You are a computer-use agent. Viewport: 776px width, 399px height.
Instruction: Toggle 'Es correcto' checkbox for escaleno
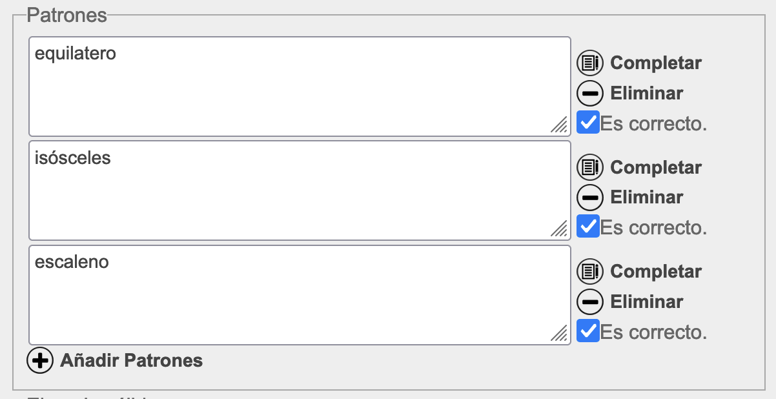[588, 331]
